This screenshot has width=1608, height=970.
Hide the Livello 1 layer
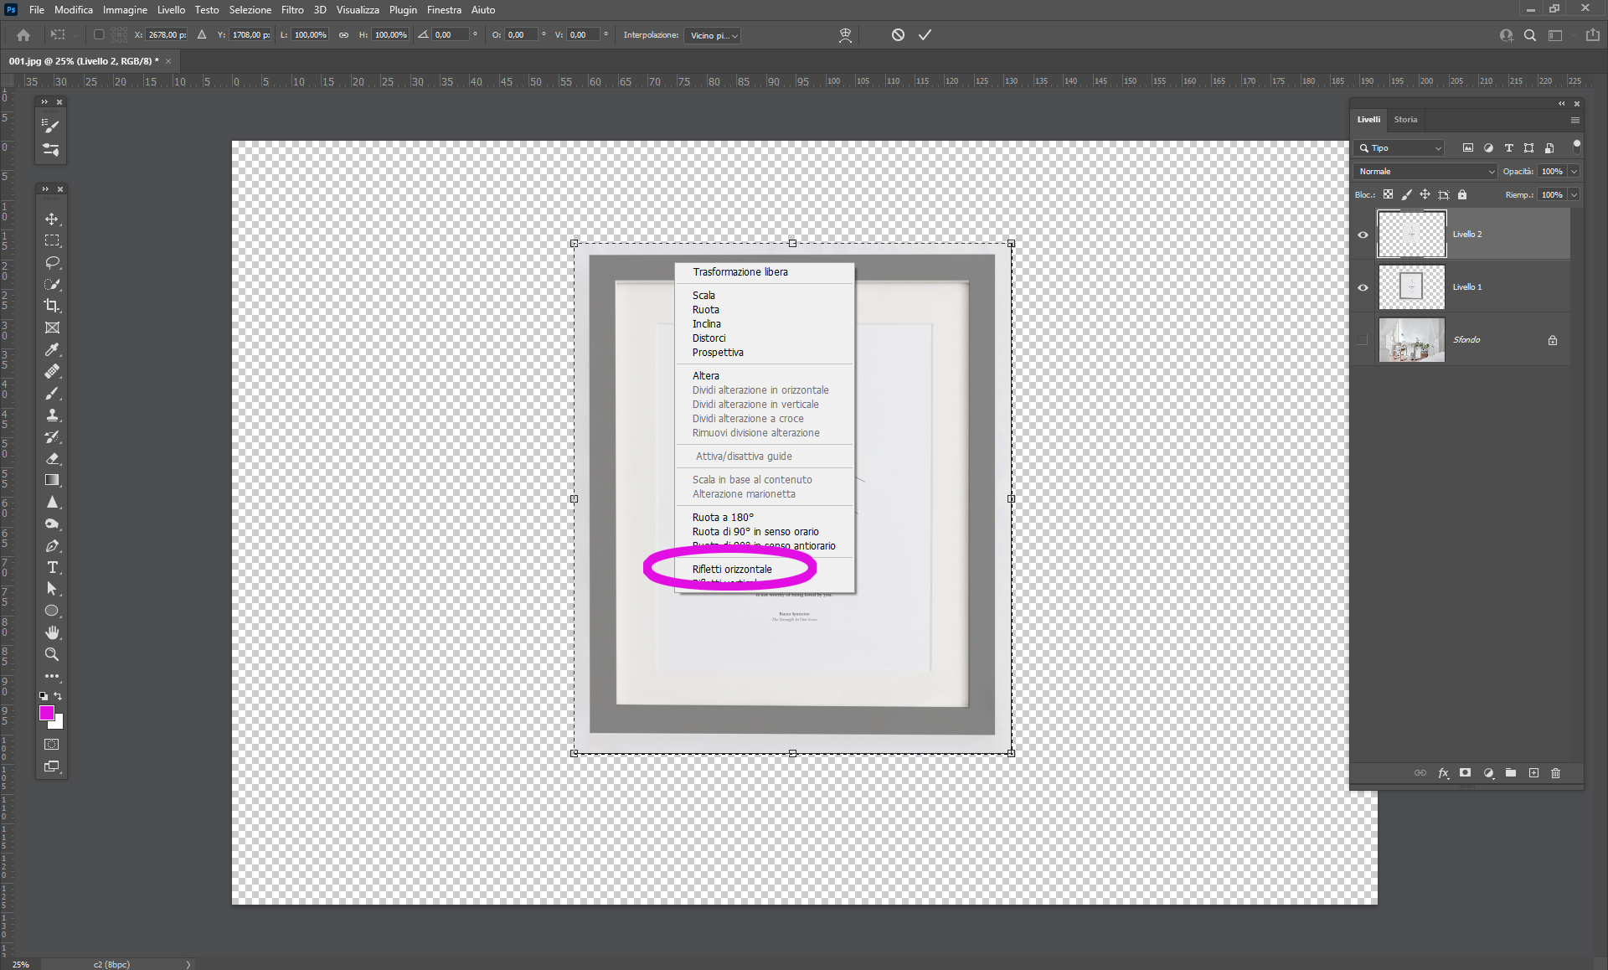coord(1363,287)
